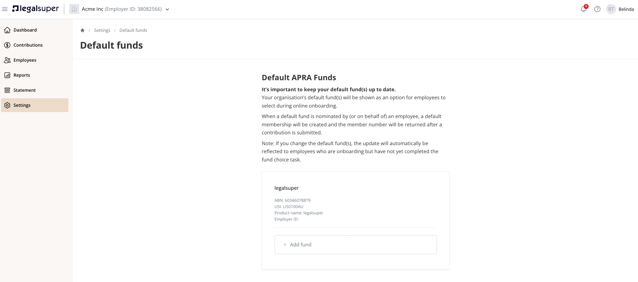The height and width of the screenshot is (282, 638).
Task: Click the plus icon beside Add fund
Action: click(285, 245)
